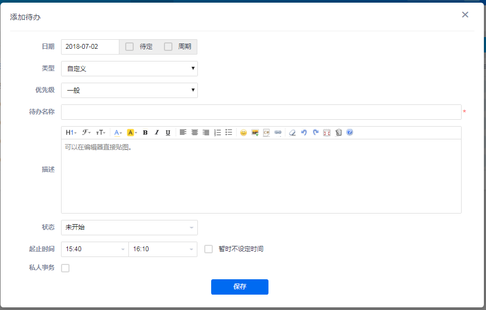Click the underline formatting icon
486x310 pixels.
tap(168, 132)
